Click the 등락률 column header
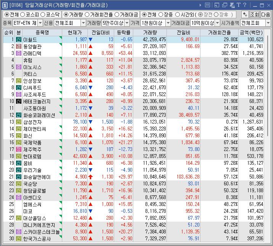The height and width of the screenshot is (246, 273). click(123, 32)
